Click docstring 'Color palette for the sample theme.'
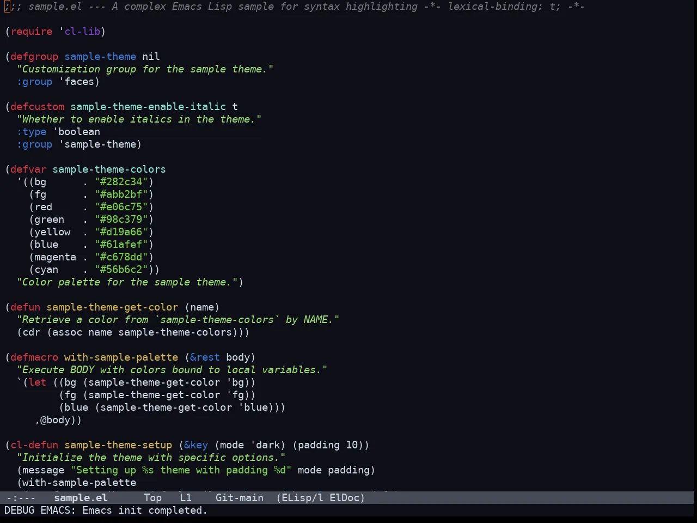 coord(127,282)
